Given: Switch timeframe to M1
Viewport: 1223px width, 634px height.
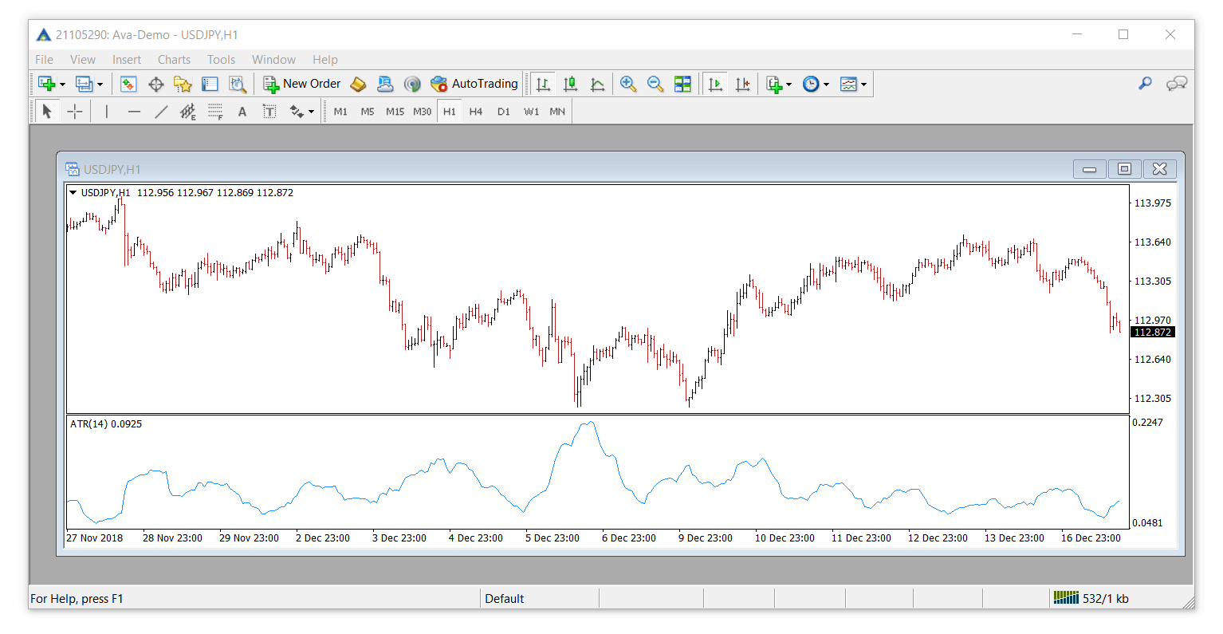Looking at the screenshot, I should click(340, 112).
